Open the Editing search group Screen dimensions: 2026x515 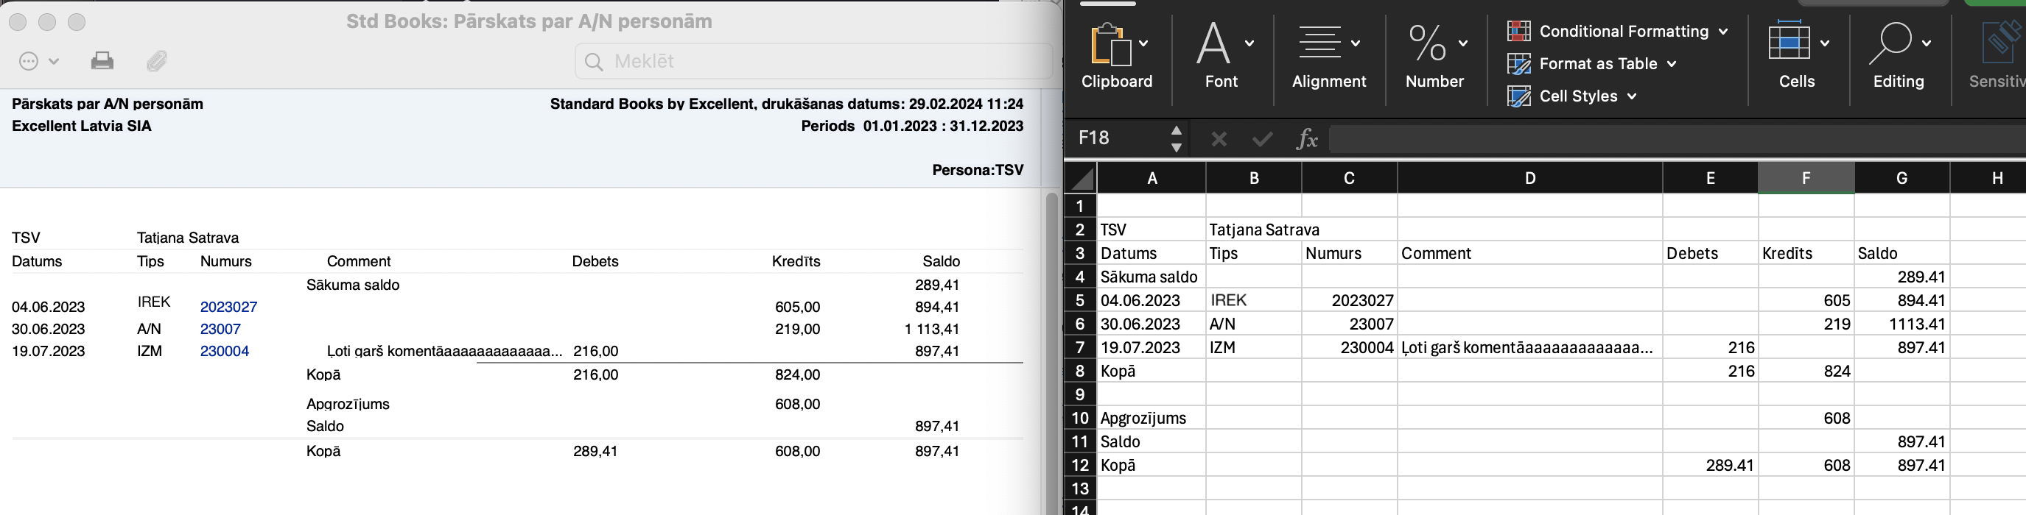point(1898,55)
